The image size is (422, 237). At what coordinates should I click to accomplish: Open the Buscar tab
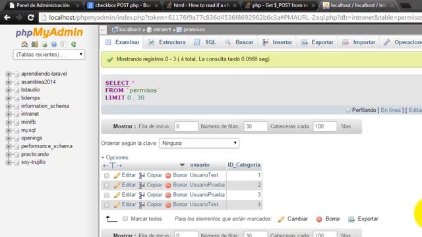[x=239, y=42]
